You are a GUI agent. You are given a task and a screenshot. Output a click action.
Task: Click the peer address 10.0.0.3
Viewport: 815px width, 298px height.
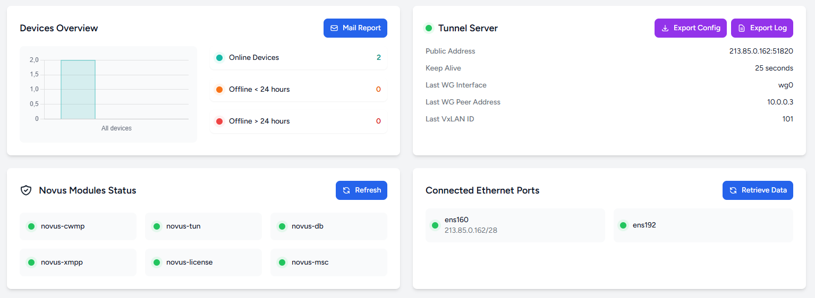[x=780, y=102]
